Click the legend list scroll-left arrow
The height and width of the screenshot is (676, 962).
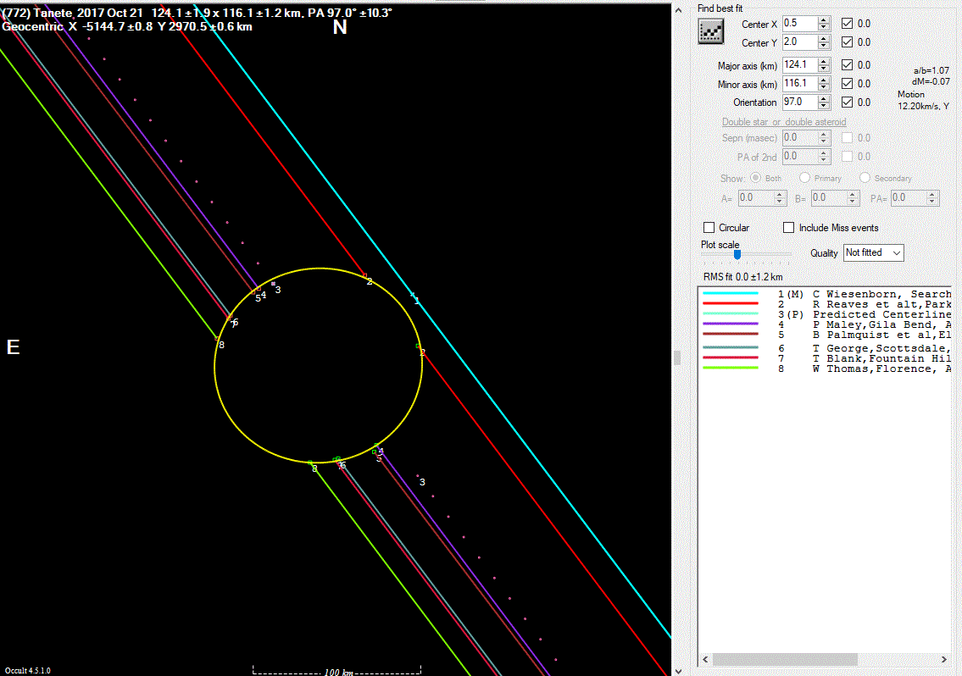click(705, 659)
